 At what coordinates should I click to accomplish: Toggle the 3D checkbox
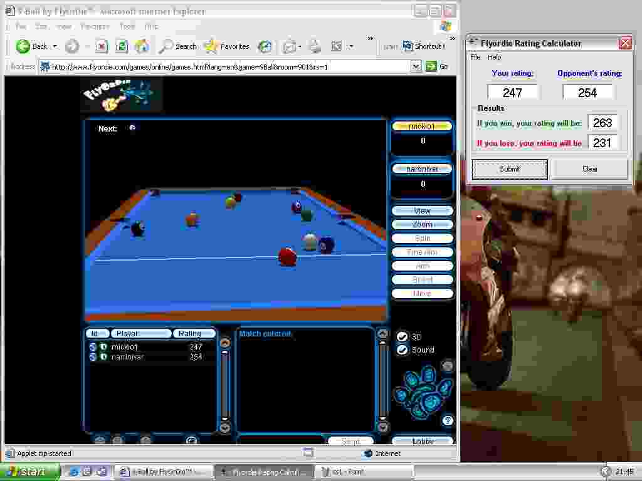tap(402, 336)
